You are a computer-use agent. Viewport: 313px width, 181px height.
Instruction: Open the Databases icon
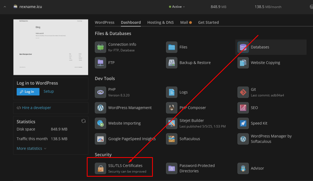(243, 47)
